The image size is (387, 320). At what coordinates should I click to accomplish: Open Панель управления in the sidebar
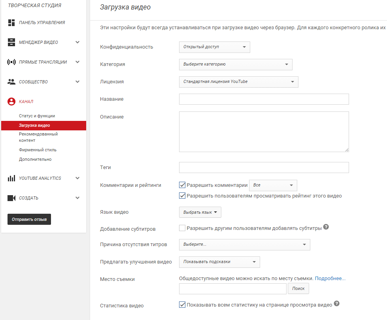tap(42, 23)
